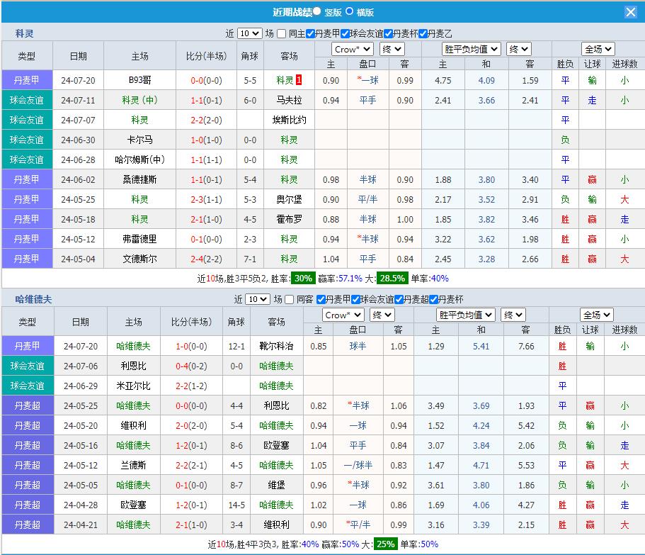Image resolution: width=645 pixels, height=555 pixels.
Task: Uncheck 丹麦超 filter in 哈维德夫 section
Action: (399, 299)
